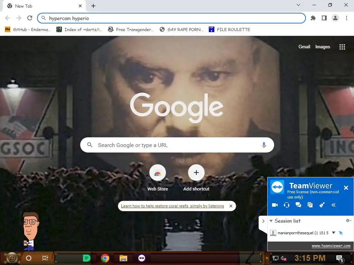Start voice search with microphone icon
Image resolution: width=354 pixels, height=265 pixels.
coord(264,145)
